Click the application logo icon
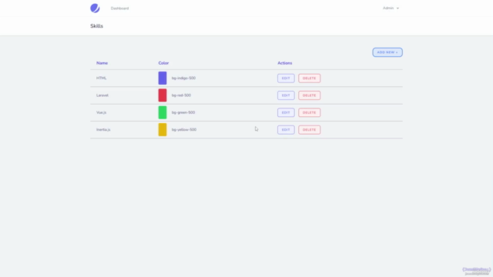This screenshot has height=277, width=493. (x=95, y=8)
